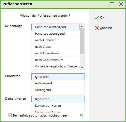Set Prioritäten to Aufsteigend
The height and width of the screenshot is (122, 126).
tap(58, 83)
